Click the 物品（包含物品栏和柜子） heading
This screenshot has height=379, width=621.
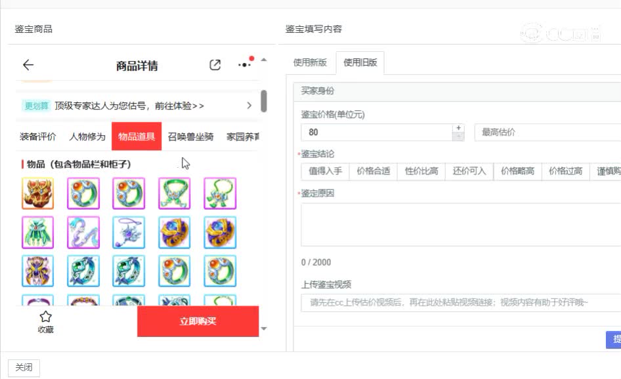click(x=79, y=164)
